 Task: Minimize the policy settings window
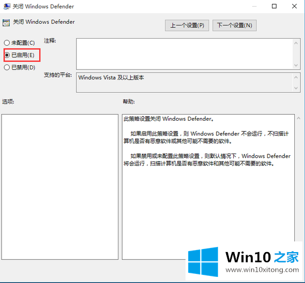click(x=254, y=6)
